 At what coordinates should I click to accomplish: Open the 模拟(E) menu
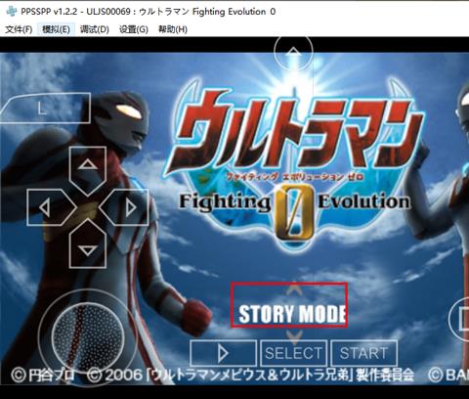[x=56, y=29]
